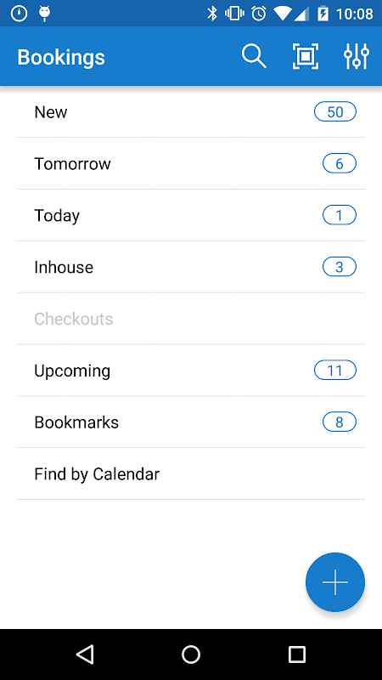Tap the scan frame icon
The height and width of the screenshot is (680, 382).
coord(306,56)
